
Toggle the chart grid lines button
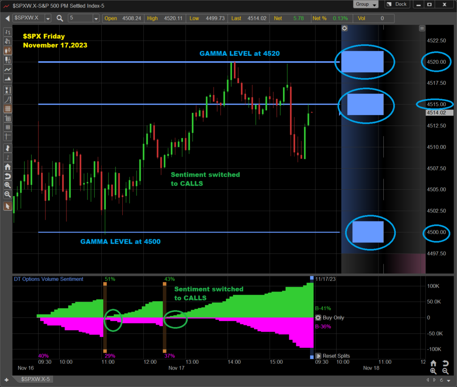[x=8, y=109]
